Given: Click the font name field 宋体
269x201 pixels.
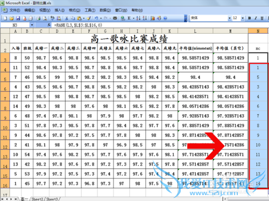Looking at the screenshot, I should click(x=209, y=18).
